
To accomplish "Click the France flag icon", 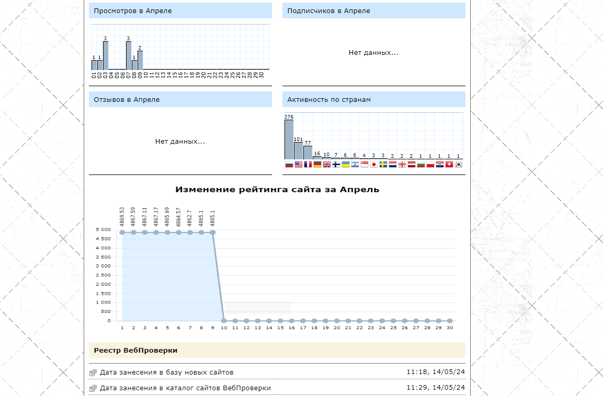I will 308,165.
